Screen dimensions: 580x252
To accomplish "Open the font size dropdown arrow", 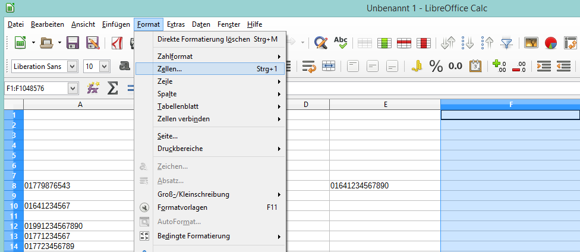I will click(105, 67).
